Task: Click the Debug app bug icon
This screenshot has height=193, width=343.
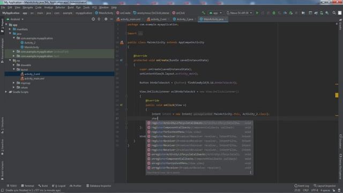Action: click(x=274, y=13)
